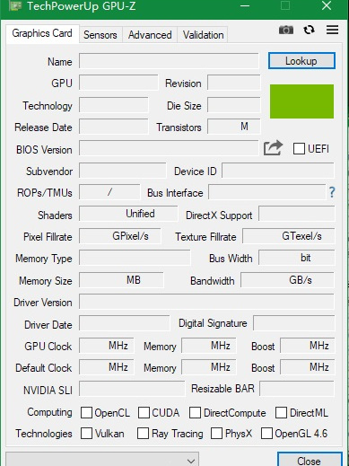The height and width of the screenshot is (466, 349).
Task: Enable the OpenCL checkbox
Action: point(86,412)
